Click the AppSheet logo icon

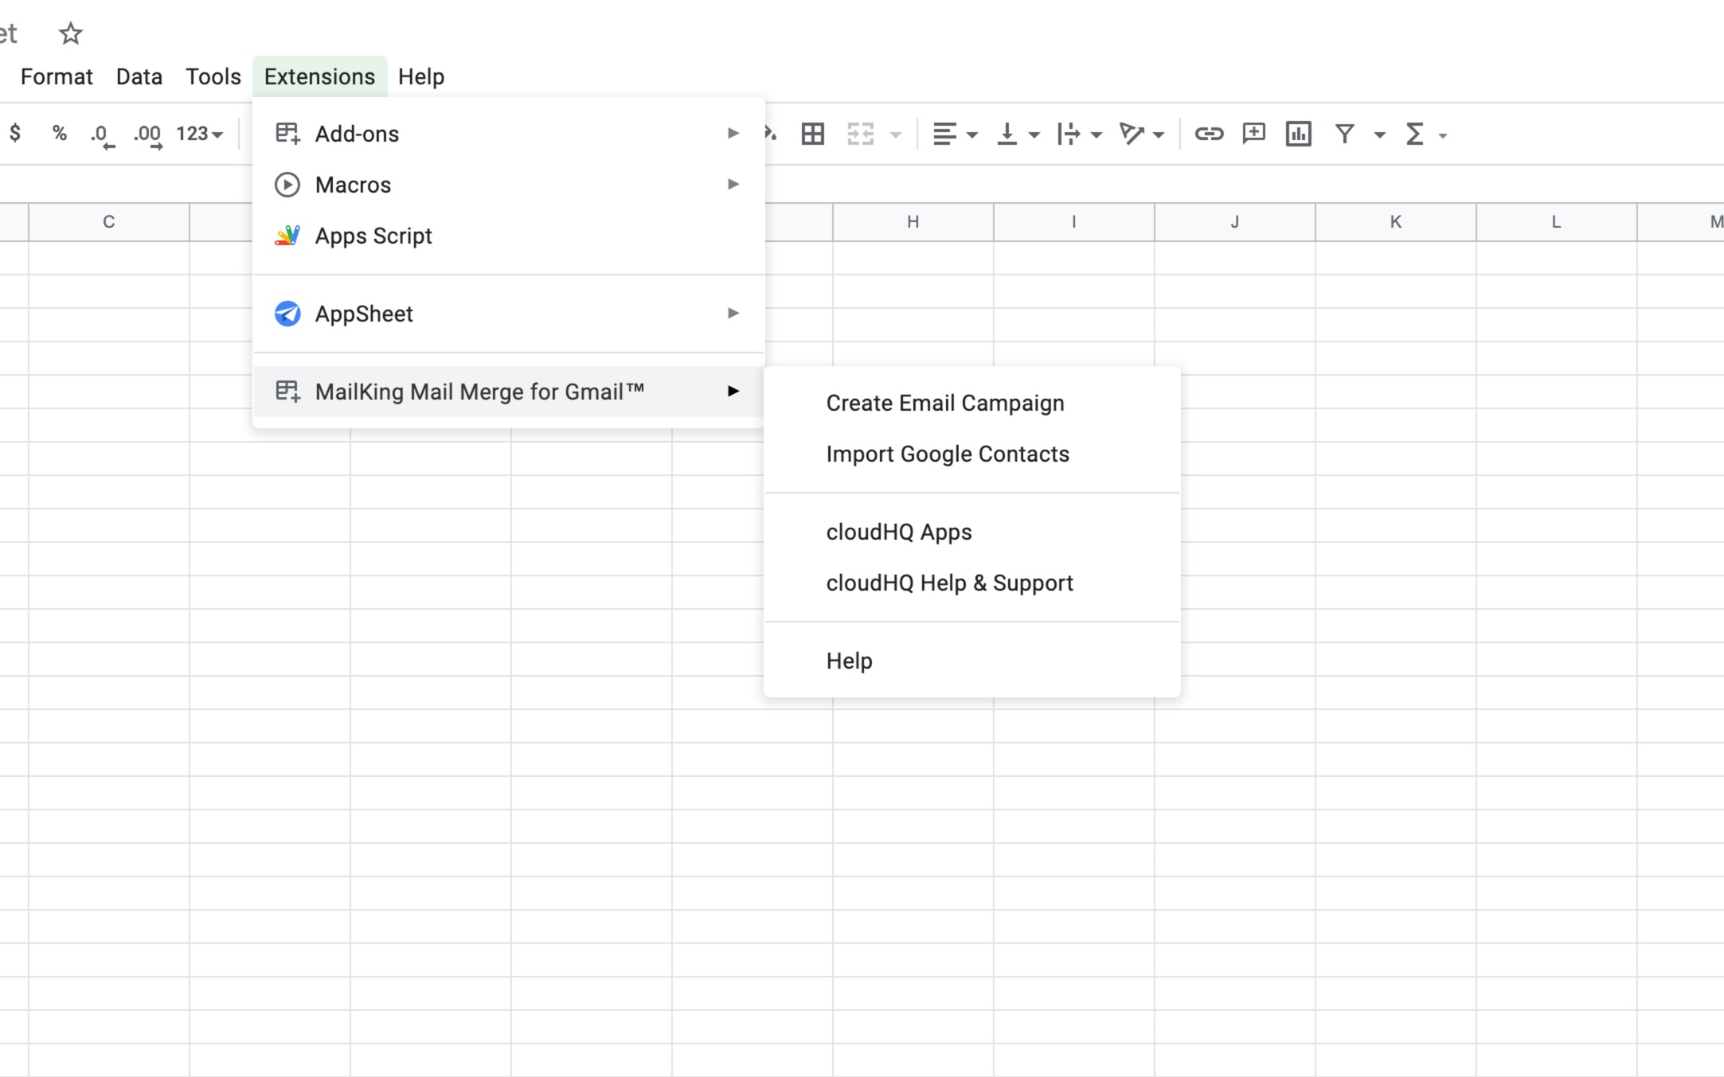(x=287, y=314)
